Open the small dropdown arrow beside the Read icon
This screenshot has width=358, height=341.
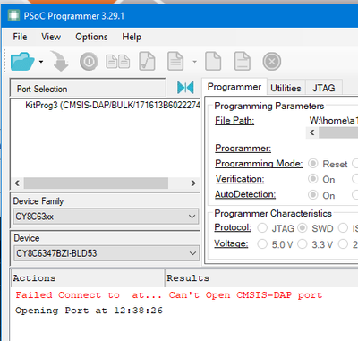(194, 62)
